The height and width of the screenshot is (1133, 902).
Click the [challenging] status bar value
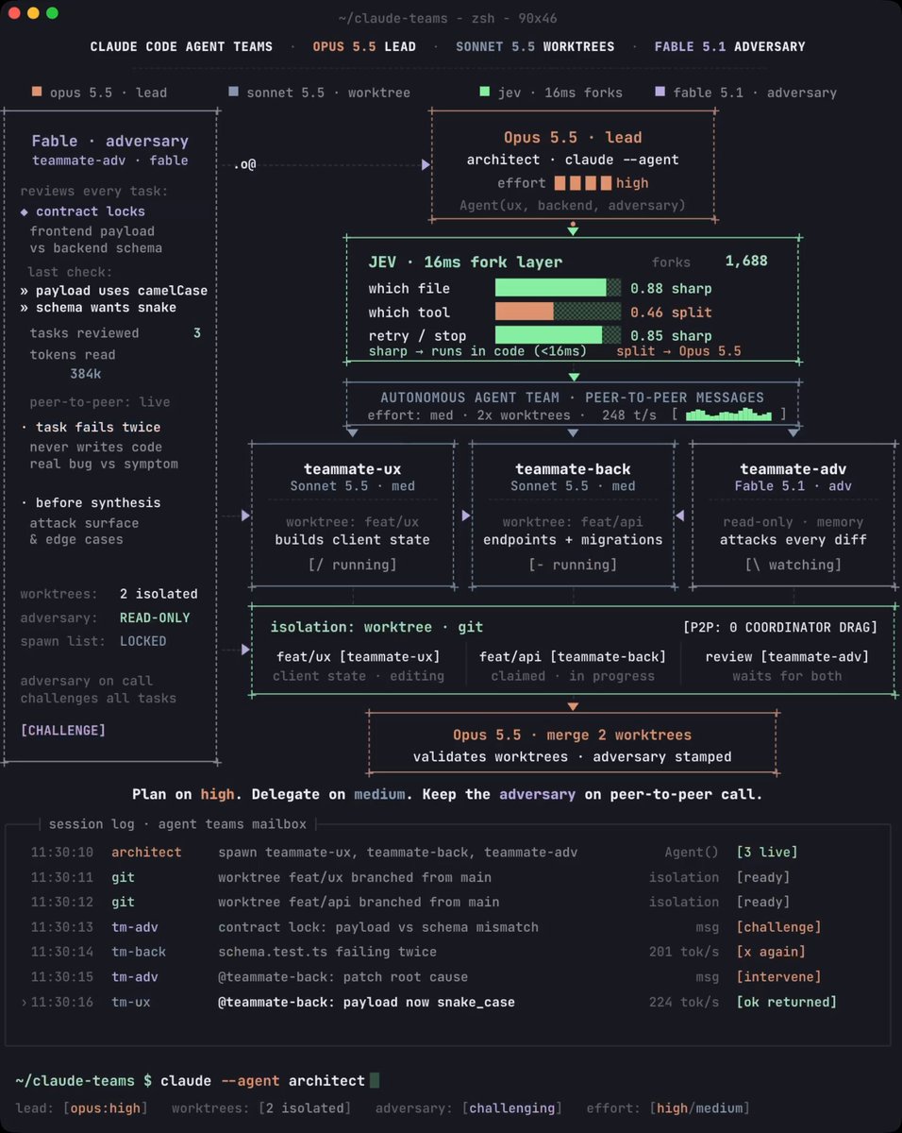tap(512, 1108)
